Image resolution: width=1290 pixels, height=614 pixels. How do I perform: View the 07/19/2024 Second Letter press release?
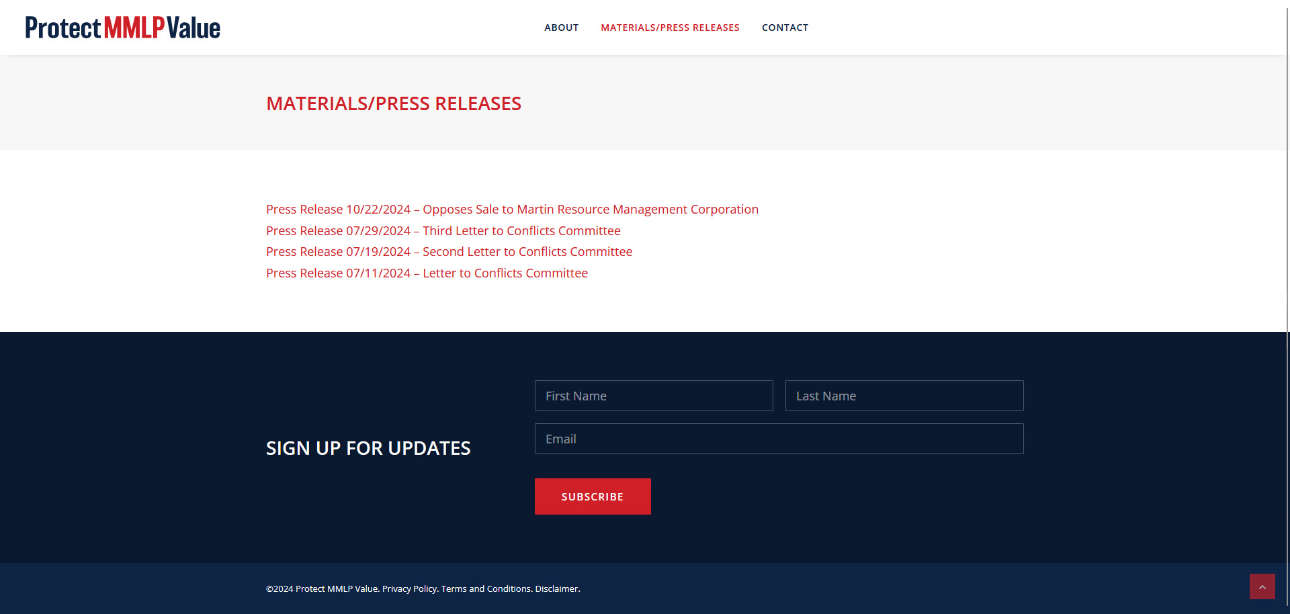pyautogui.click(x=449, y=252)
